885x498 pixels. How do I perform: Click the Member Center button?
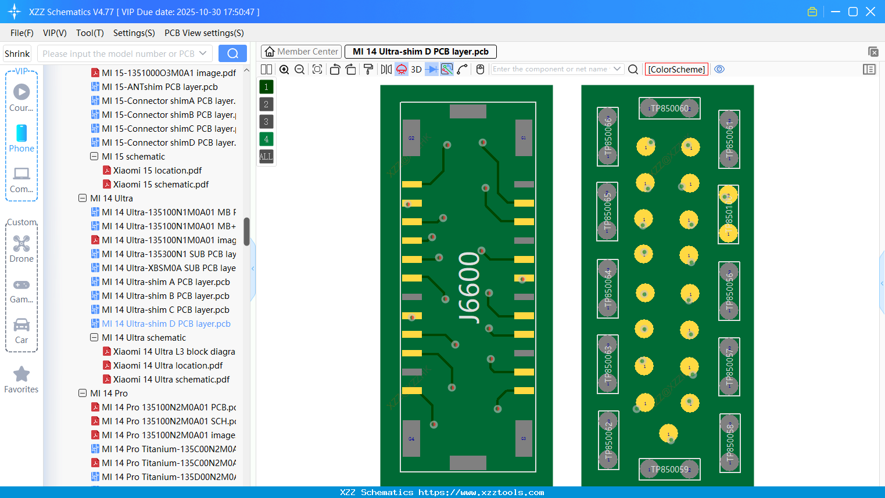[x=301, y=52]
